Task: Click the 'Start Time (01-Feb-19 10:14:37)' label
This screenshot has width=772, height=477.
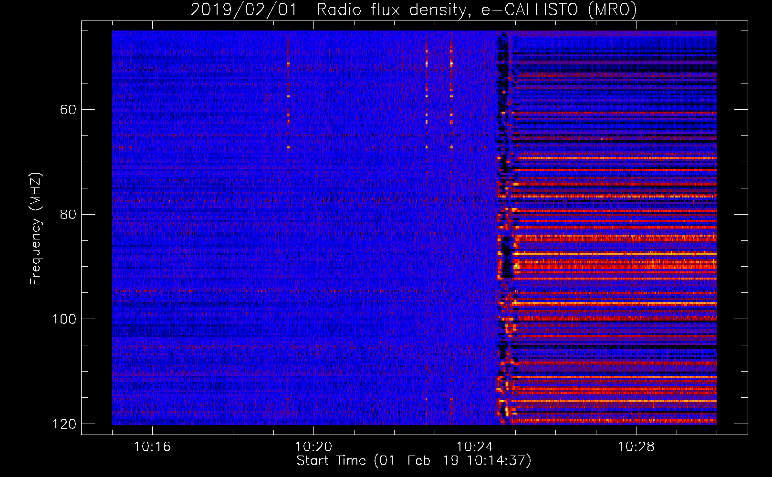Action: (x=414, y=461)
